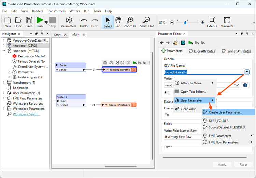Switch to the User Attributes tab
The image size is (256, 178).
pyautogui.click(x=202, y=51)
